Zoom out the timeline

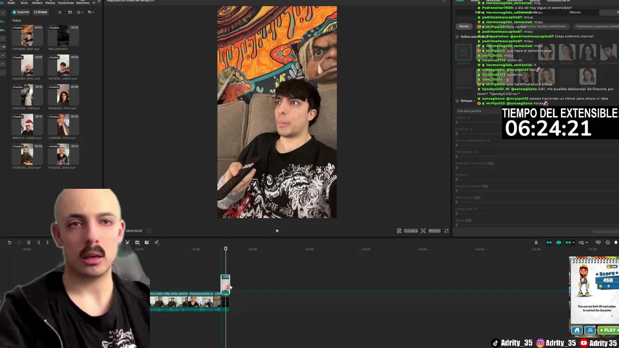click(608, 243)
